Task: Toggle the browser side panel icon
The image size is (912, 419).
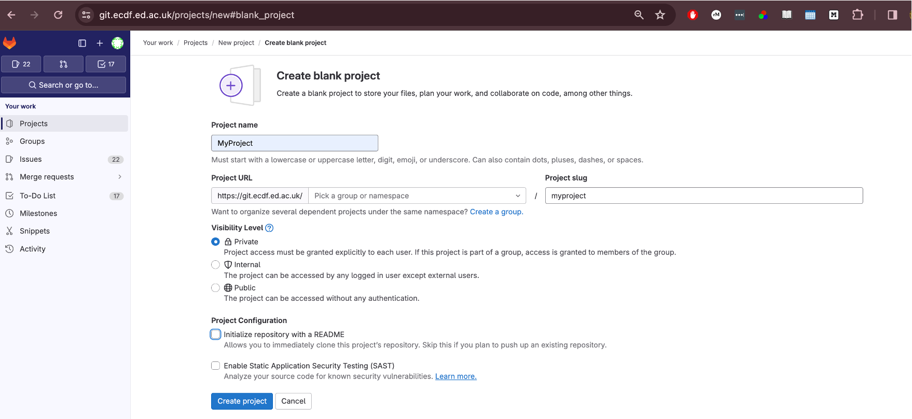Action: [892, 15]
